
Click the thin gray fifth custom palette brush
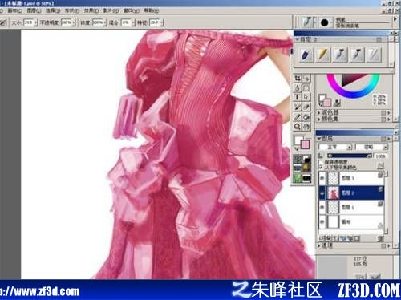point(374,55)
